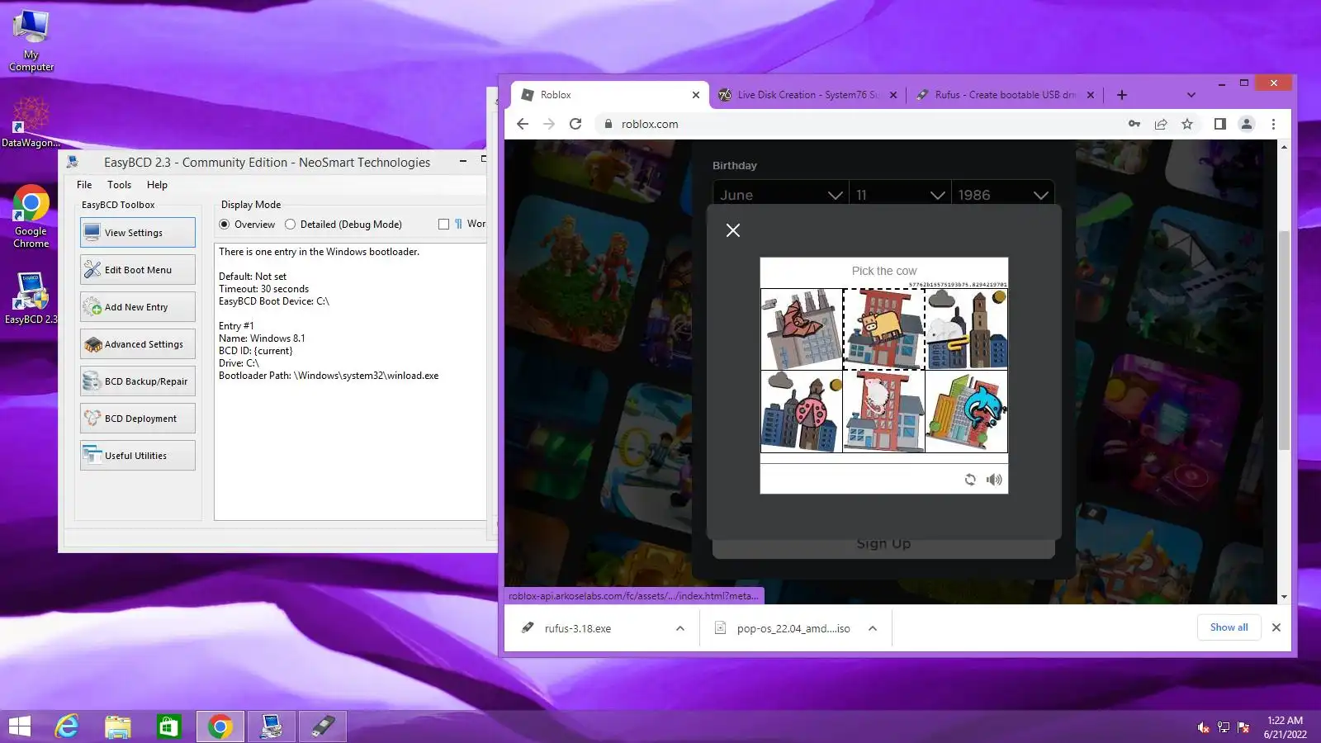Select the bat image in the captcha

(802, 329)
